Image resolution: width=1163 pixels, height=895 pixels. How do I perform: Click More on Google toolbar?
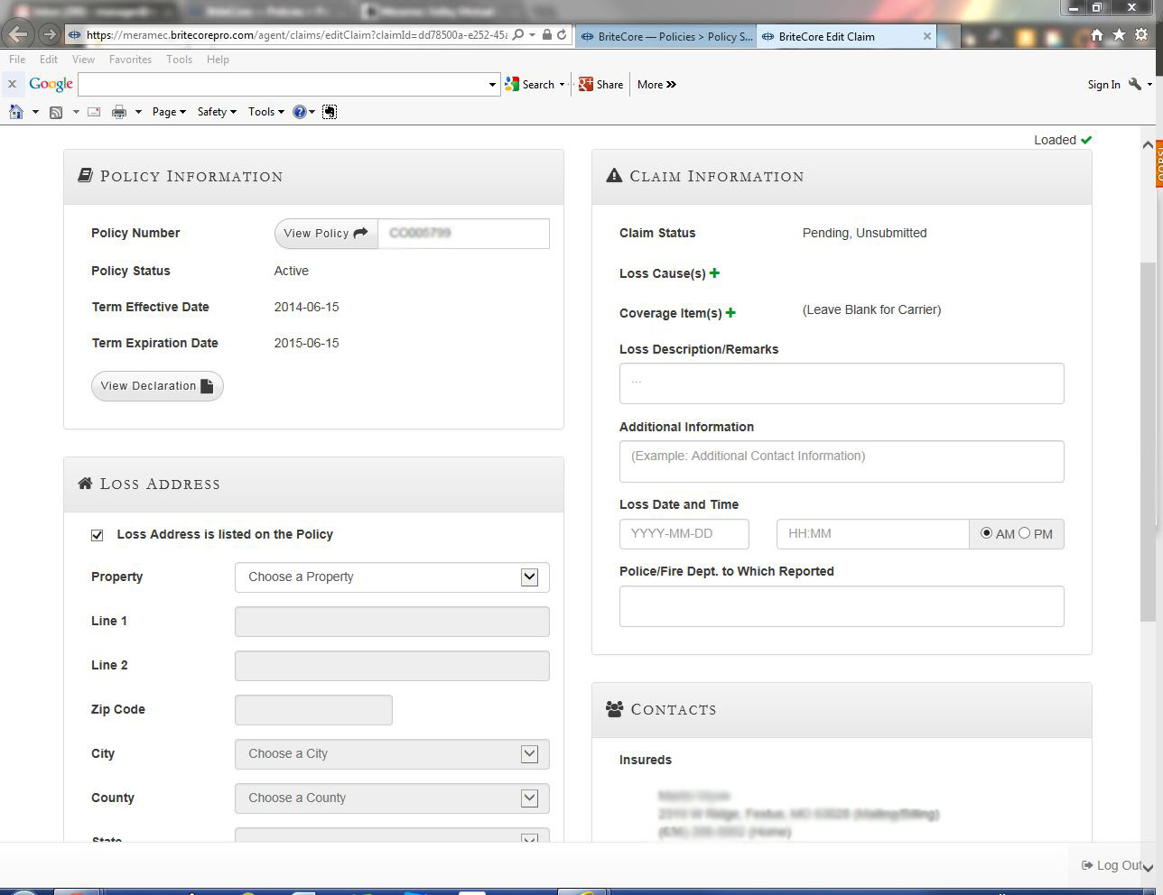[656, 85]
